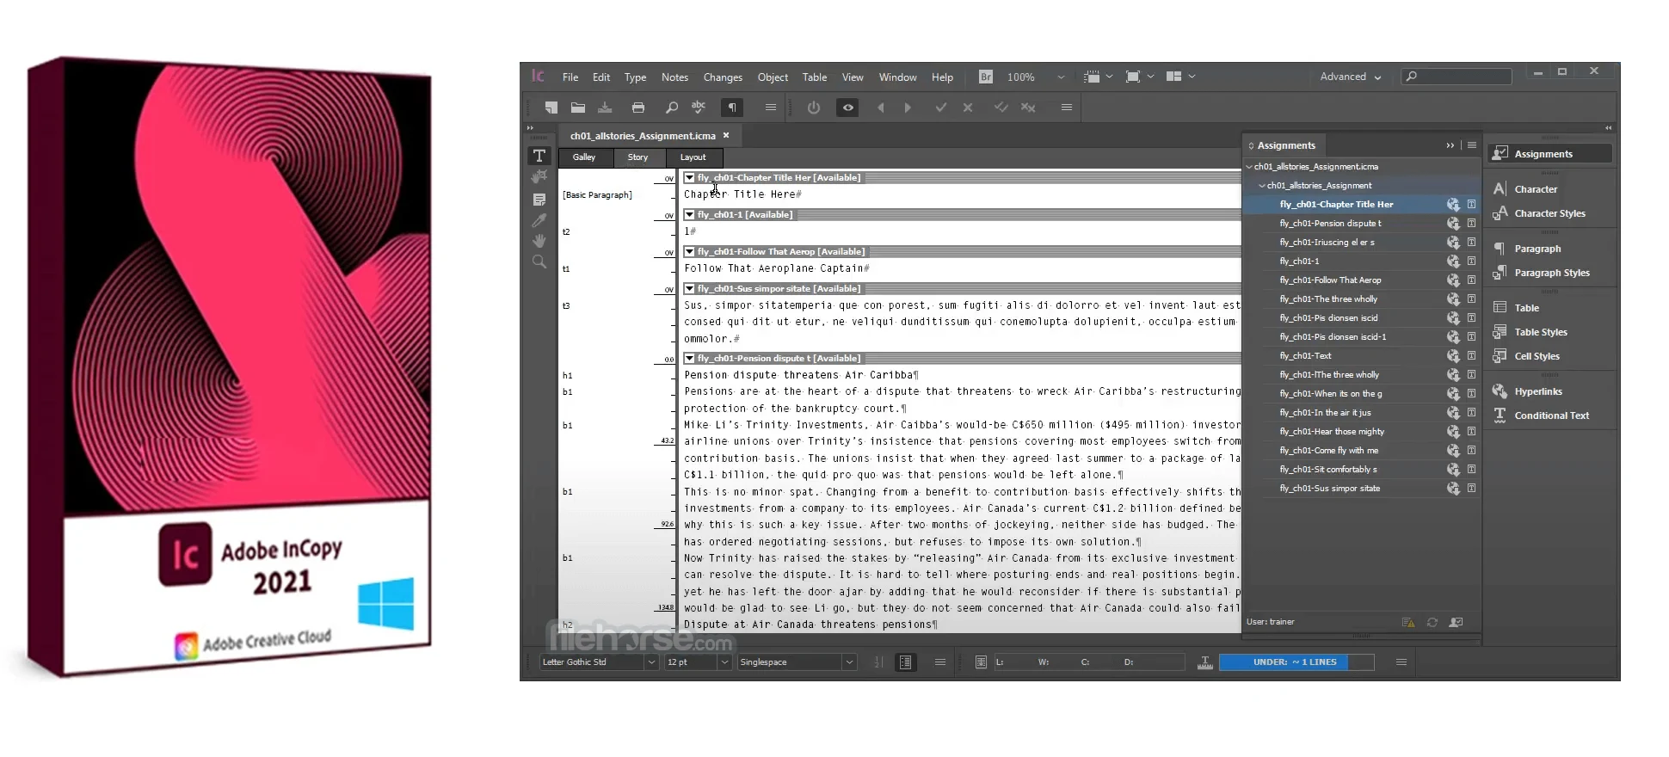This screenshot has height=757, width=1669.
Task: Open the Paragraph Styles panel
Action: pos(1551,273)
